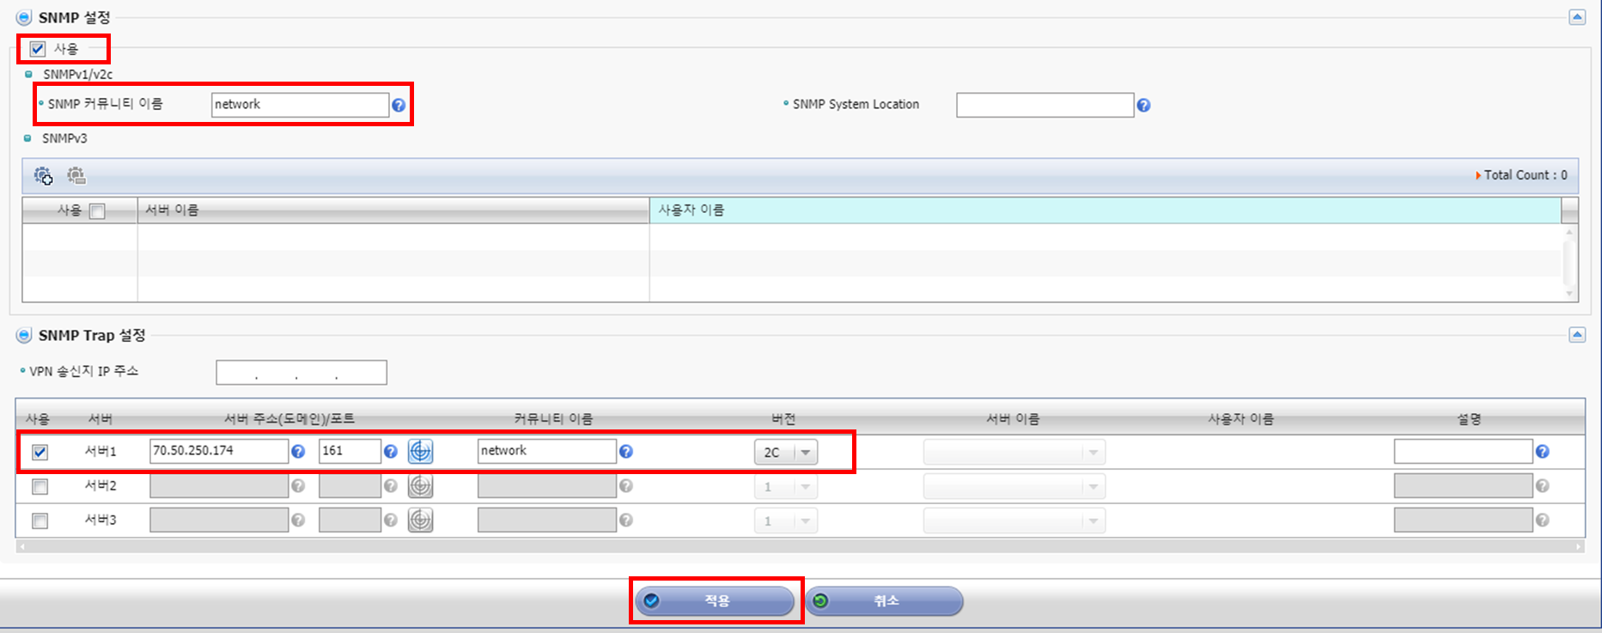Sort by the 서버 이름 column header
This screenshot has height=633, width=1602.
(x=393, y=210)
